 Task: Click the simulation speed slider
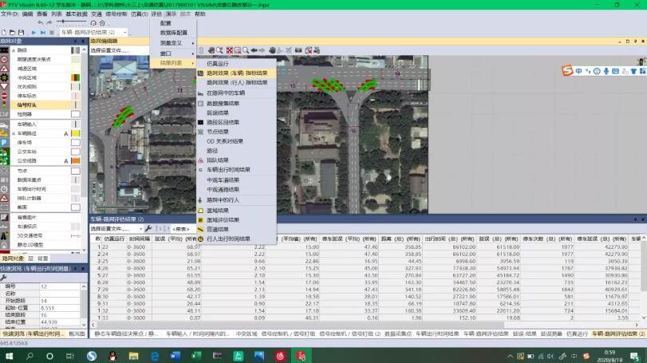[71, 22]
